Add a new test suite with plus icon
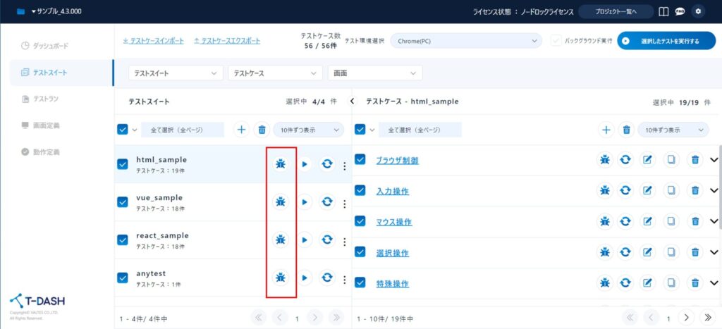The width and height of the screenshot is (722, 329). [241, 130]
